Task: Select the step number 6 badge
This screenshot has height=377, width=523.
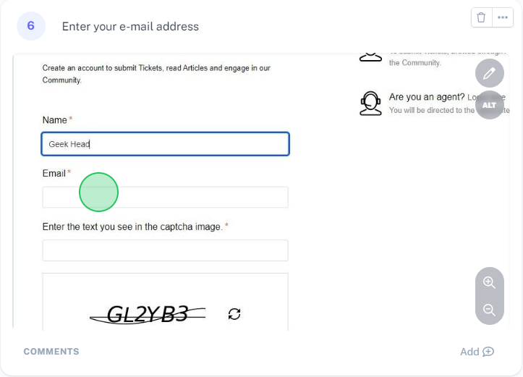Action: pyautogui.click(x=31, y=26)
